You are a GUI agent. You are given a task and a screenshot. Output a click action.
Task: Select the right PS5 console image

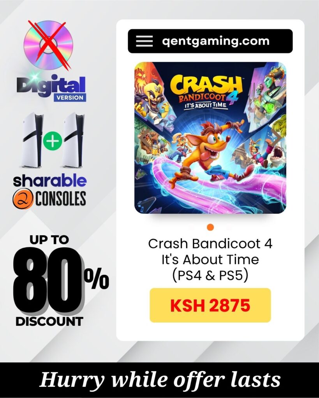(73, 140)
